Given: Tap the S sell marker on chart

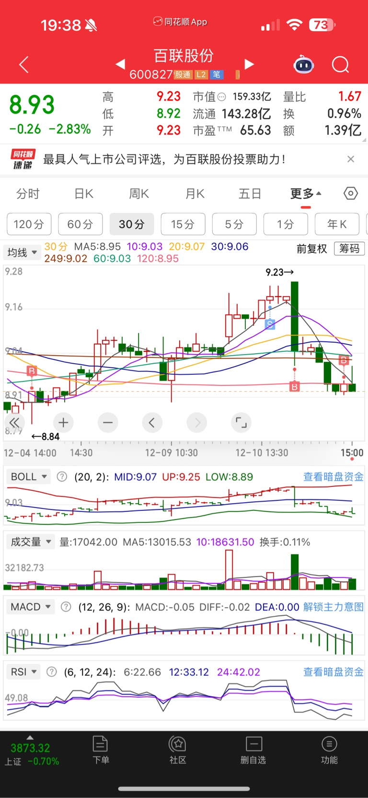Looking at the screenshot, I should 270,324.
